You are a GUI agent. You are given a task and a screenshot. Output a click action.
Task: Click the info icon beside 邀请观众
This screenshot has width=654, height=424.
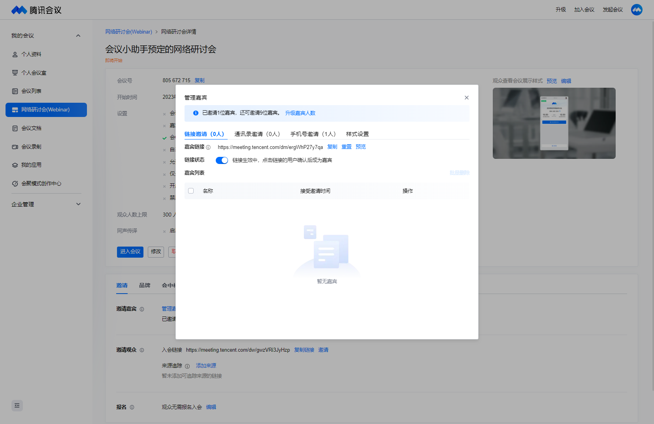point(142,350)
